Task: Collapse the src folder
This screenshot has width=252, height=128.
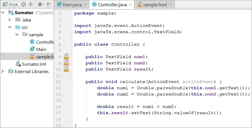Action: click(x=10, y=27)
